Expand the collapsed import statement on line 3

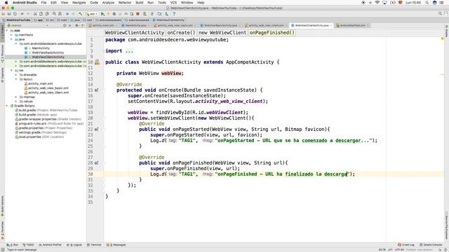click(129, 51)
